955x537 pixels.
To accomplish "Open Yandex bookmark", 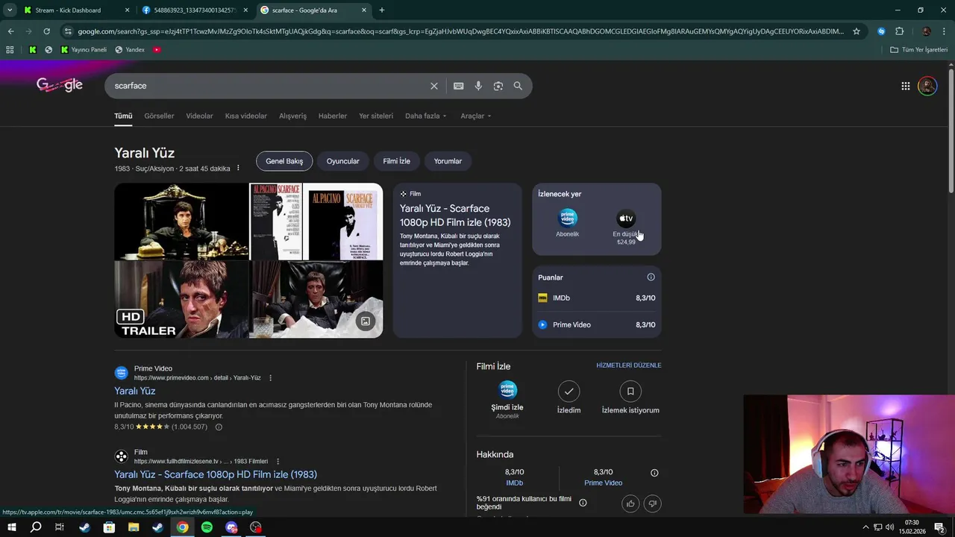I will tap(130, 49).
